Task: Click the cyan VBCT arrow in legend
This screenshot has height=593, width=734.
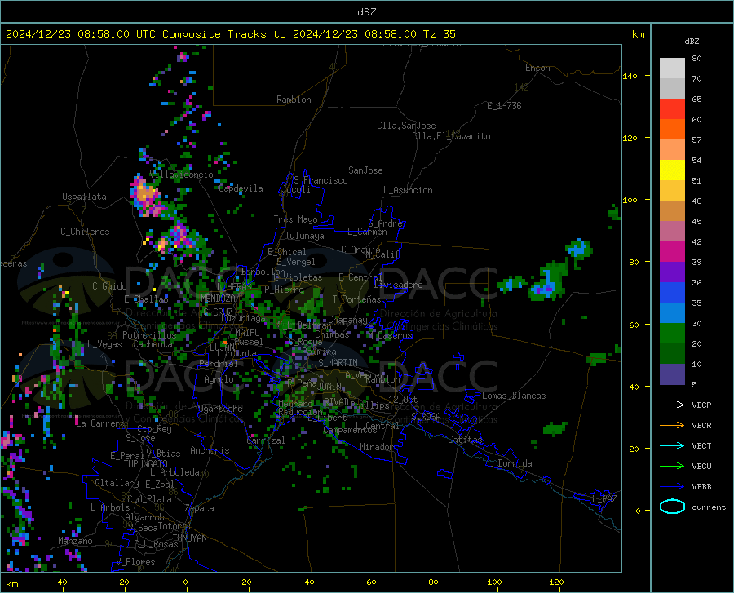Action: coord(672,445)
